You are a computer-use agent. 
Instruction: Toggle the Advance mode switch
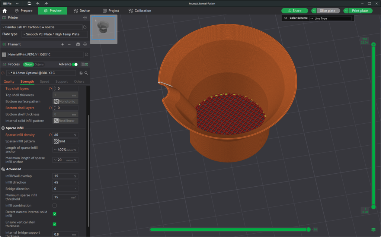(75, 64)
